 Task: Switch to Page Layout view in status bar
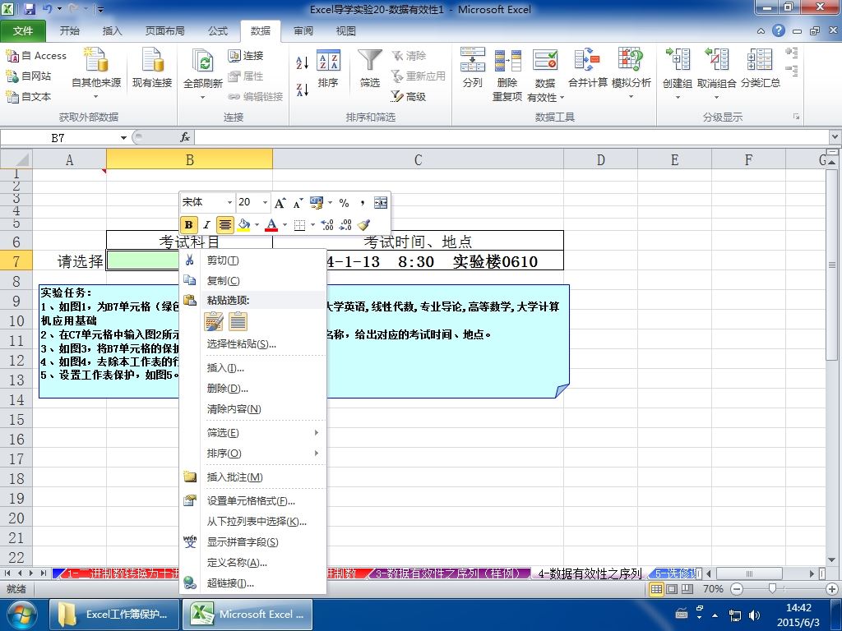[x=672, y=588]
